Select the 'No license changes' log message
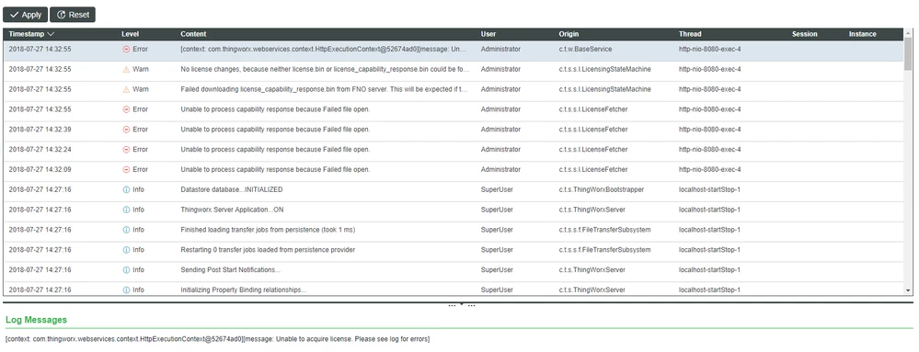The height and width of the screenshot is (352, 919). pos(326,69)
